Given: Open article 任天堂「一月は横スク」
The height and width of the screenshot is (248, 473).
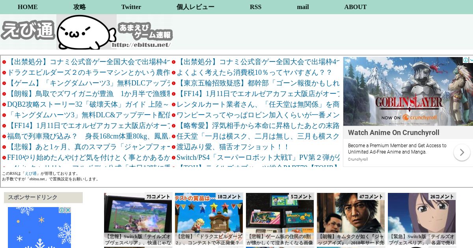Looking at the screenshot, I should (x=258, y=136).
